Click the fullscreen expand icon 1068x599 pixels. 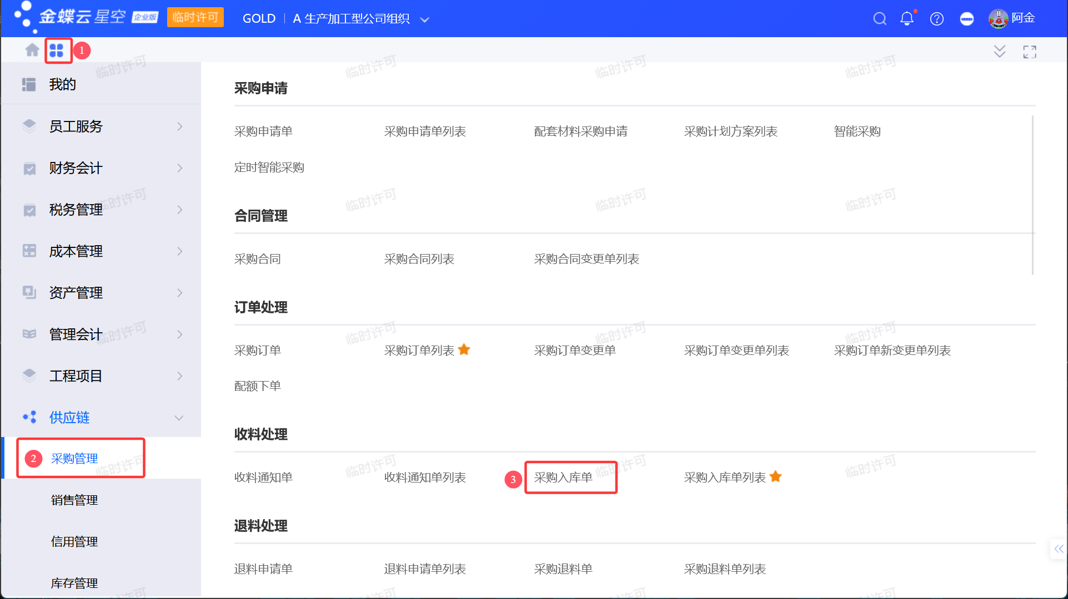click(1030, 52)
